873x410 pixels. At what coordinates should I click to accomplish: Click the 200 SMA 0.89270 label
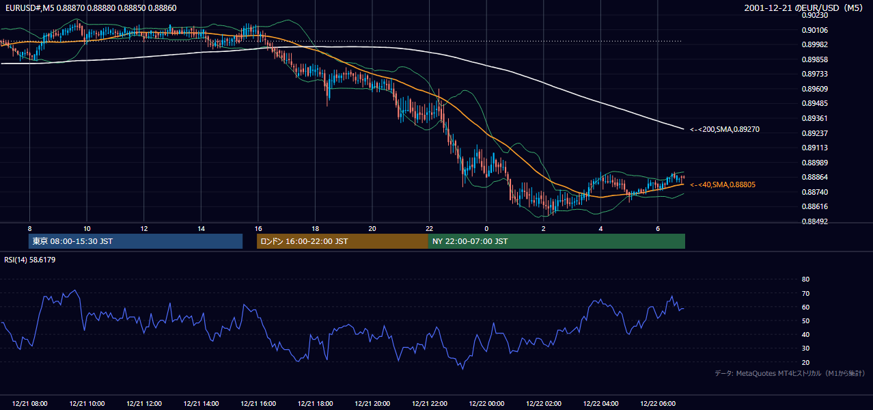pyautogui.click(x=725, y=129)
